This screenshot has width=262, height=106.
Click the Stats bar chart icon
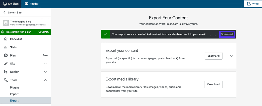coord(6,47)
